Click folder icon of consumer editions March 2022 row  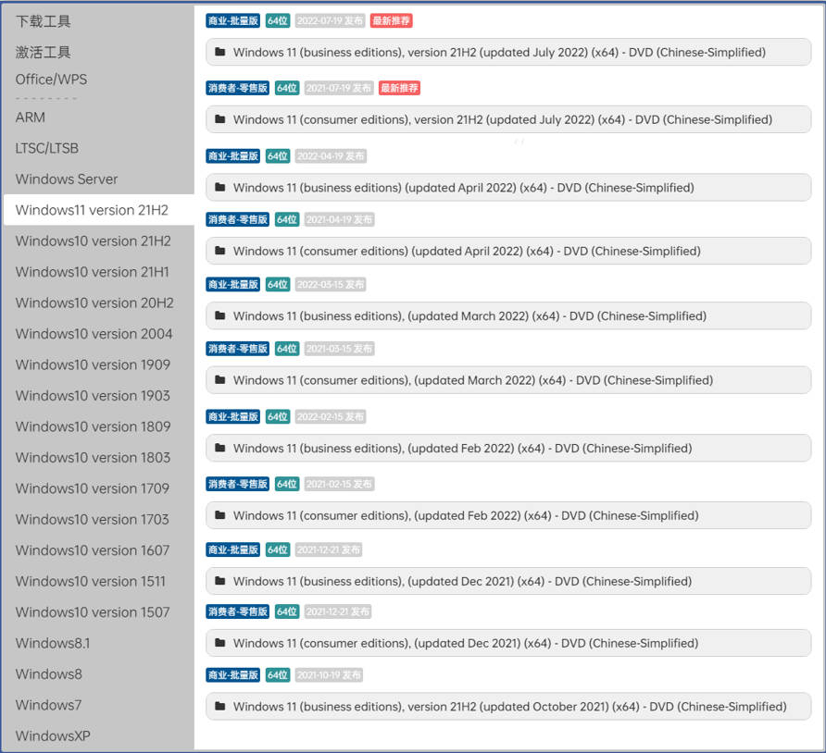220,379
